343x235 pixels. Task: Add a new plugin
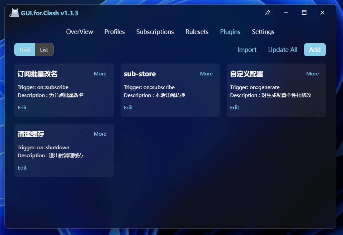pyautogui.click(x=315, y=50)
